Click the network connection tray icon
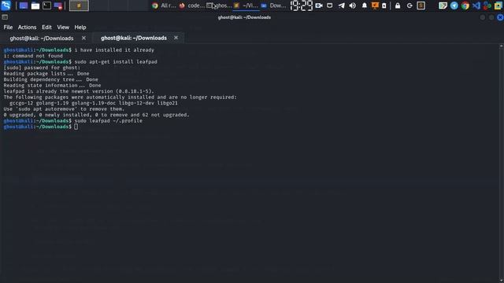 [x=330, y=6]
